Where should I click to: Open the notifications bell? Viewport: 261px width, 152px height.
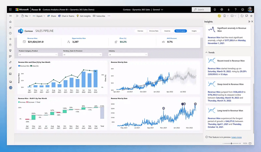(215, 10)
